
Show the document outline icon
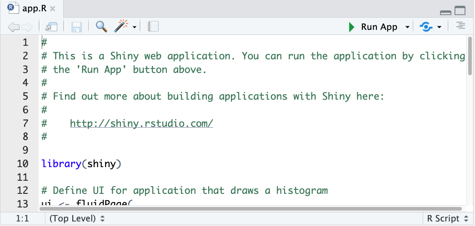[461, 26]
